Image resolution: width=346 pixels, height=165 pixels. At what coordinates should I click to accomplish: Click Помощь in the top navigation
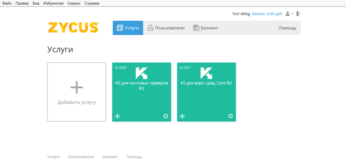click(287, 28)
